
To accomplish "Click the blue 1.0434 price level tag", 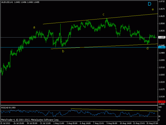I will point(162,47).
